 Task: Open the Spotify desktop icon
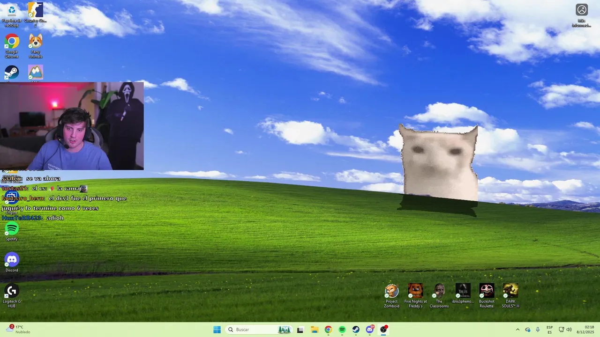click(12, 232)
